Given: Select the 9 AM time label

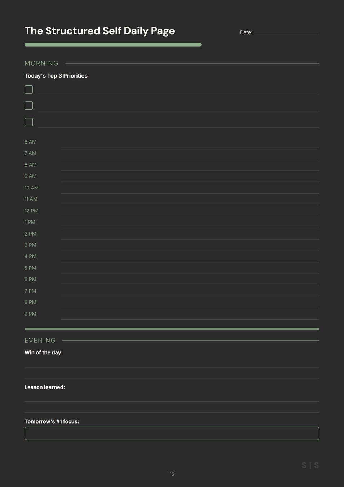Looking at the screenshot, I should pyautogui.click(x=31, y=176).
